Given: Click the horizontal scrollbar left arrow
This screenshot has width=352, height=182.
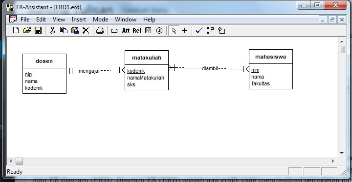Looking at the screenshot, I should [11, 161].
